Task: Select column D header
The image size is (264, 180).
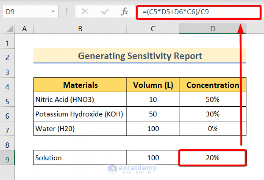Action: tap(213, 29)
